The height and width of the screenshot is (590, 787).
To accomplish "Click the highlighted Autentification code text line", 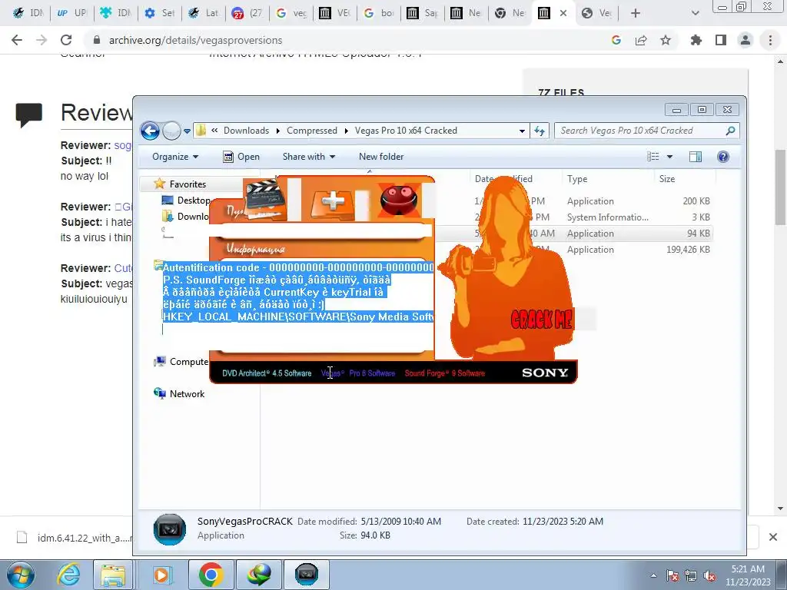I will tap(298, 267).
